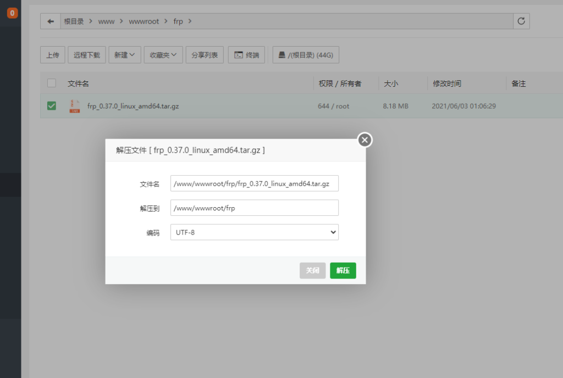The width and height of the screenshot is (563, 378).
Task: Open the 编码 UTF-8 encoding dropdown
Action: coord(254,232)
